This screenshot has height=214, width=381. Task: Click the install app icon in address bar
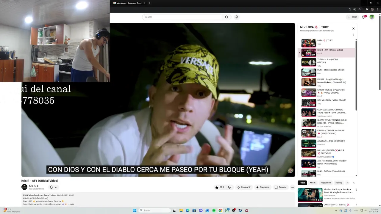[x=350, y=9]
